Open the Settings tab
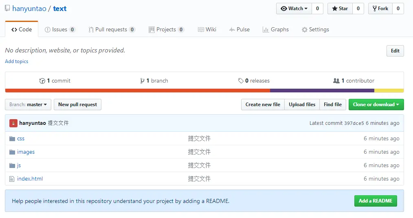 coord(315,29)
